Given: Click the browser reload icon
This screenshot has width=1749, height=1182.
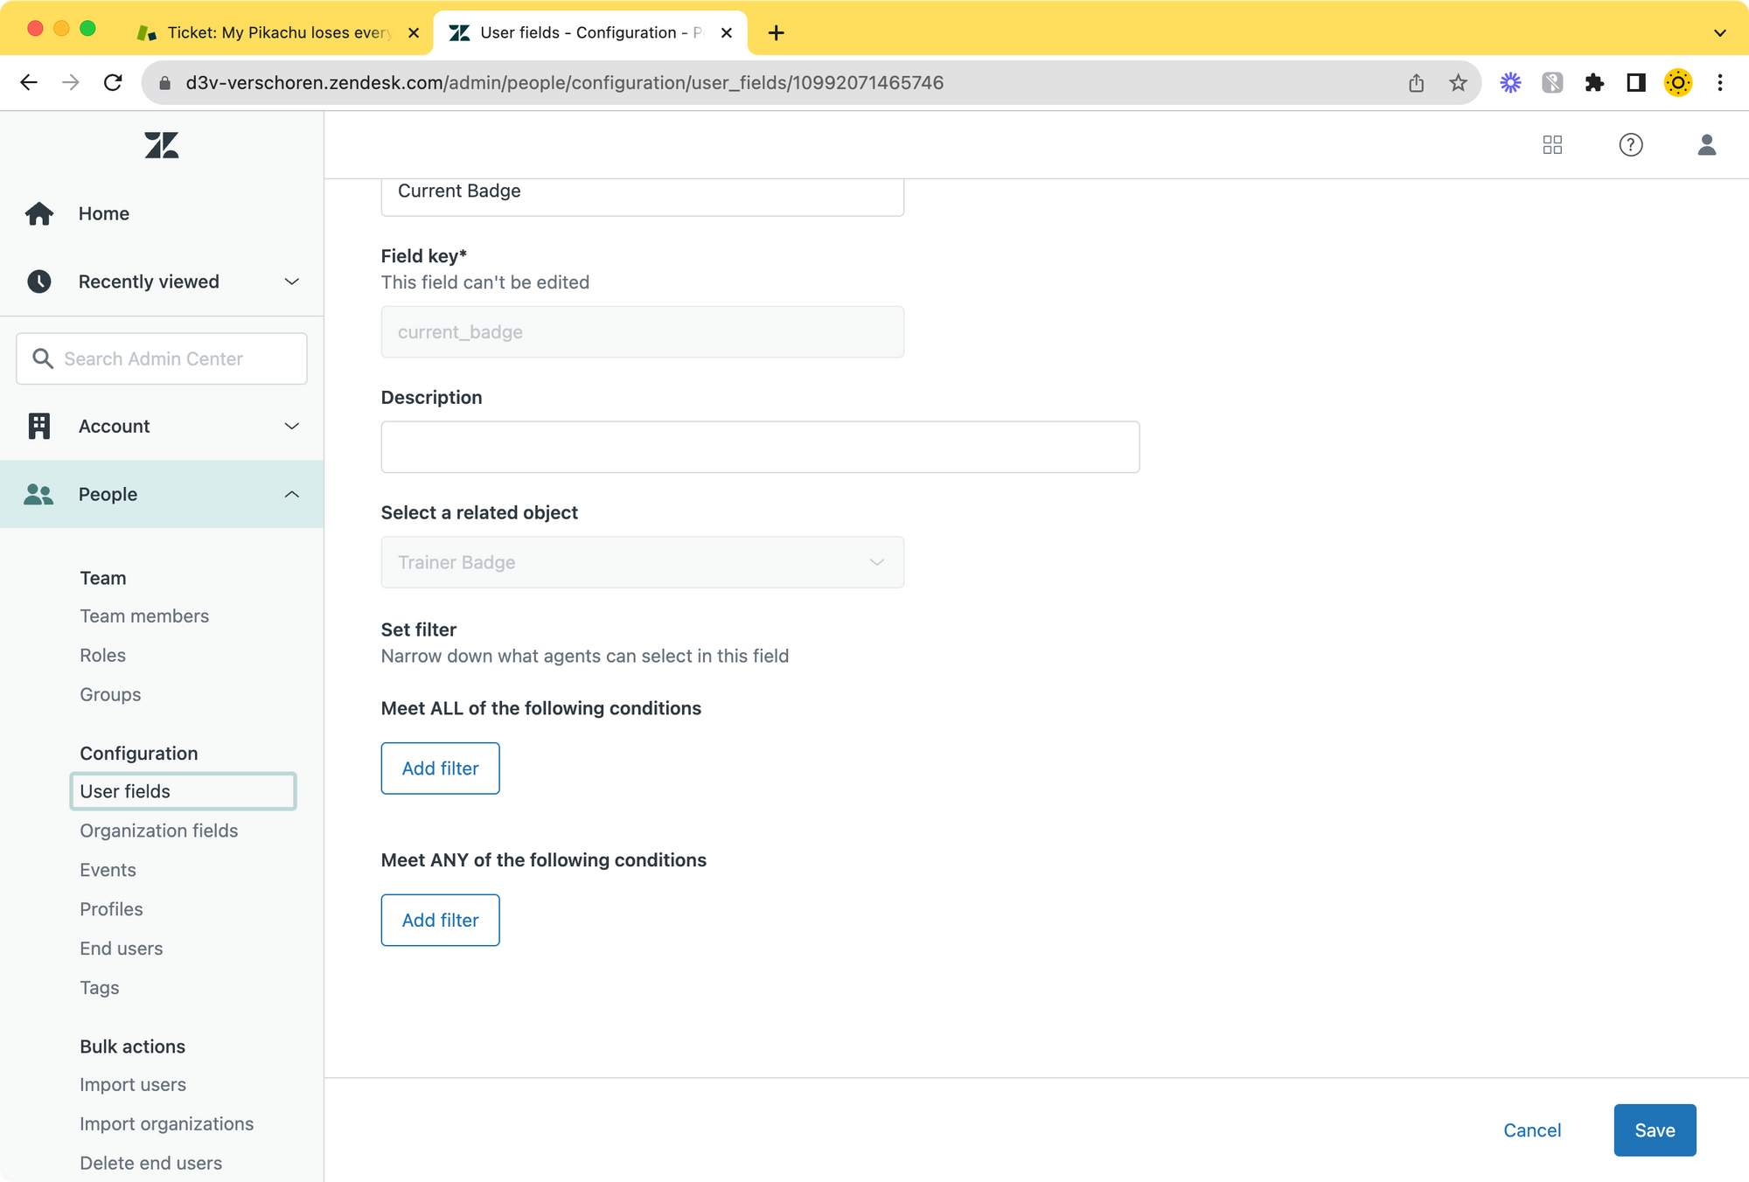Looking at the screenshot, I should (x=113, y=83).
